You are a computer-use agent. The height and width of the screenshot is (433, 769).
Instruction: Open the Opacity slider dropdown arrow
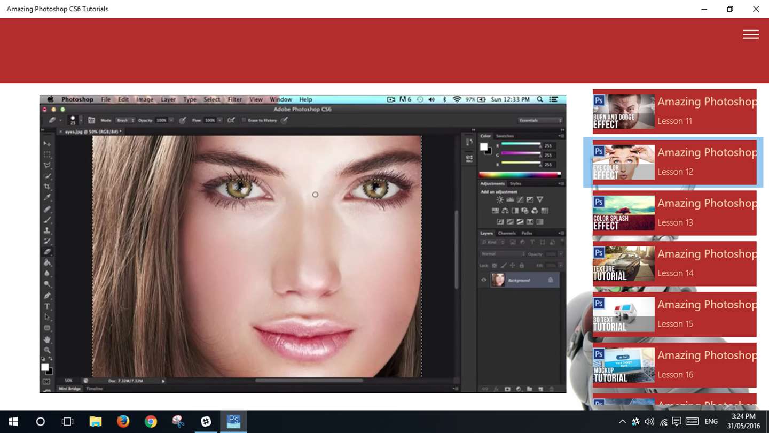(171, 120)
